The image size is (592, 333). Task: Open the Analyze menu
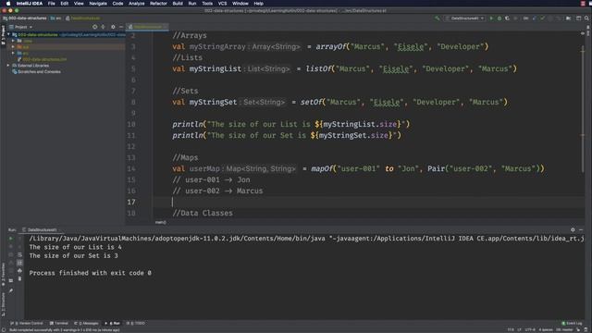coord(136,4)
